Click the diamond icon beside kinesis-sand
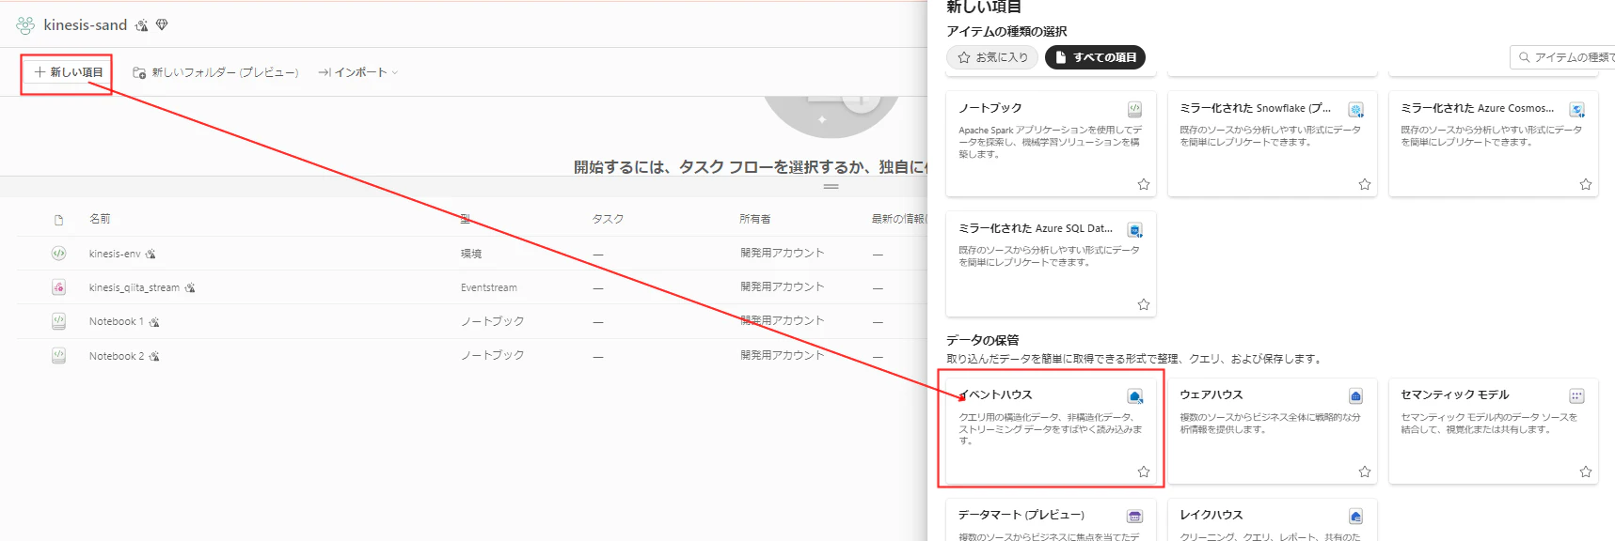 (x=162, y=25)
